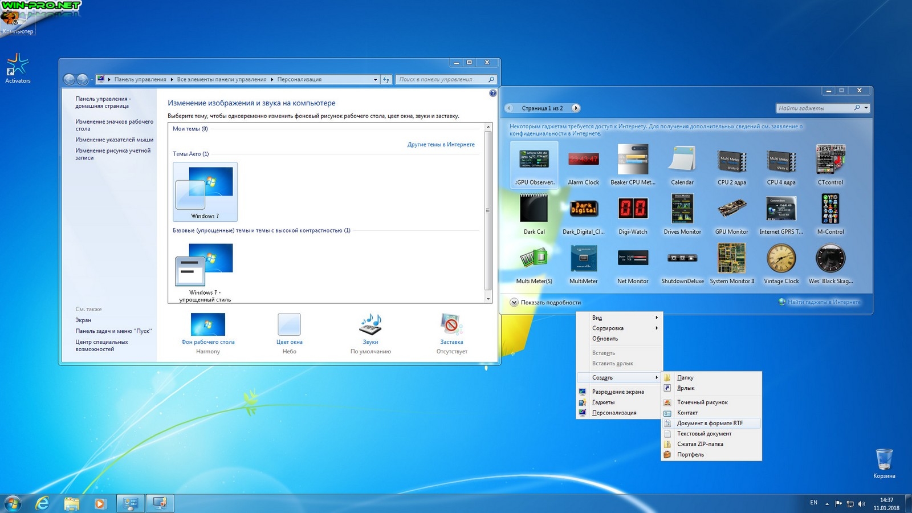Viewport: 912px width, 513px height.
Task: Create Документ в формате RTF
Action: [711, 423]
